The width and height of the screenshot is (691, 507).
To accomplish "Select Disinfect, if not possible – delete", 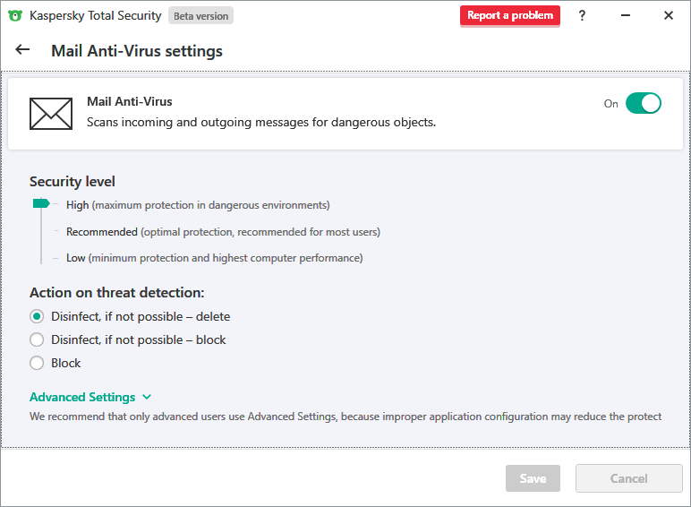I will (37, 316).
